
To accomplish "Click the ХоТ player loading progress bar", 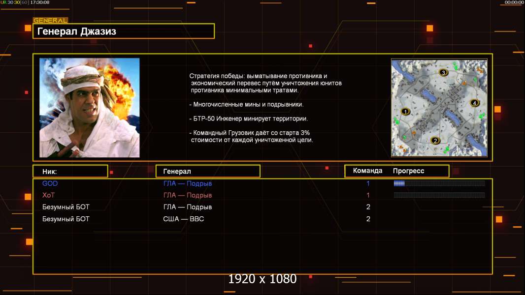I will [x=439, y=195].
